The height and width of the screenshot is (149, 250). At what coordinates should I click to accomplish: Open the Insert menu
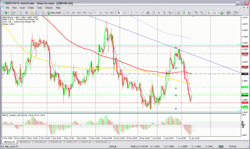click(x=22, y=8)
